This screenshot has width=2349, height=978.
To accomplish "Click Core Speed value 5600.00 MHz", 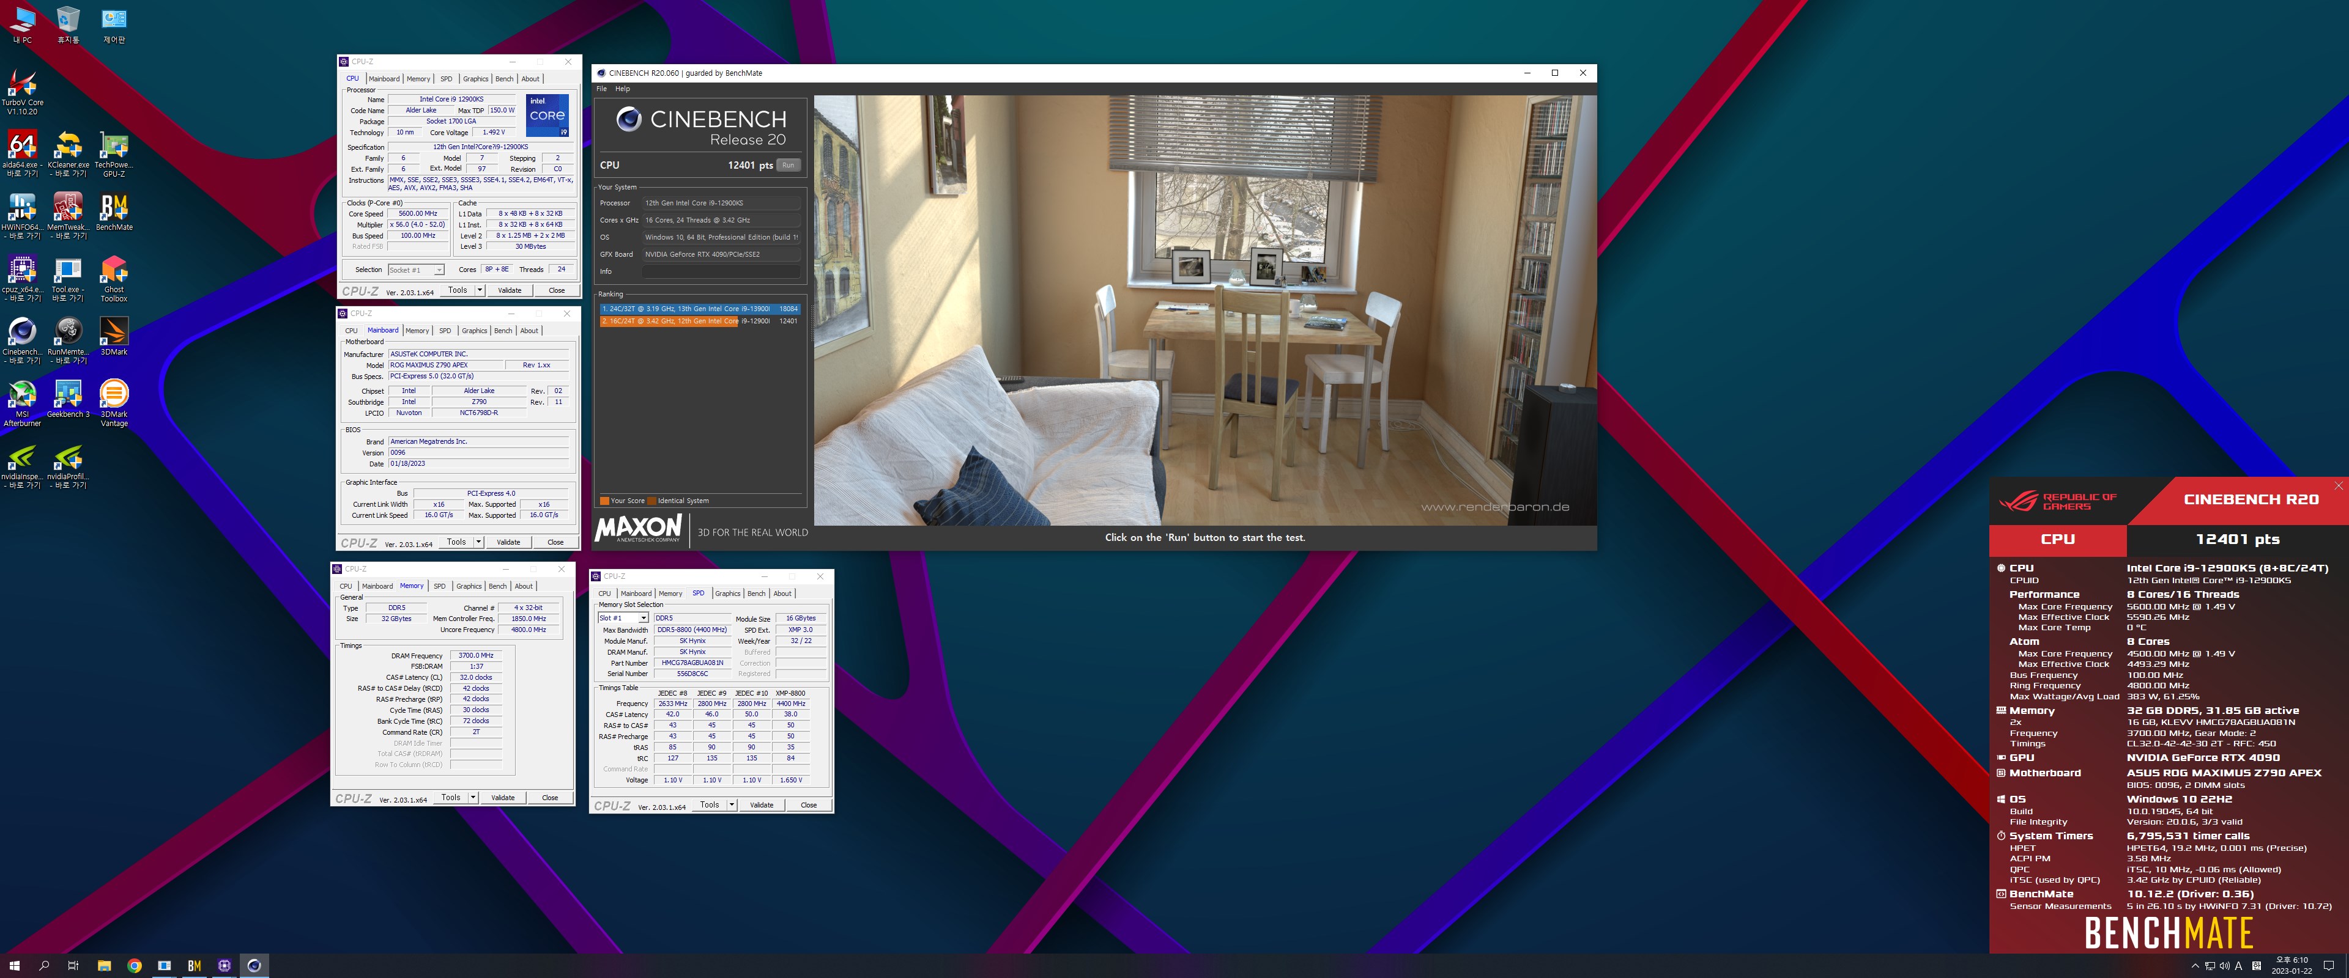I will pyautogui.click(x=418, y=213).
